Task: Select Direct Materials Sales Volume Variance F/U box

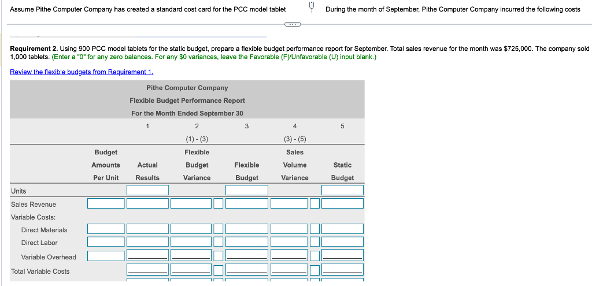Action: point(315,229)
